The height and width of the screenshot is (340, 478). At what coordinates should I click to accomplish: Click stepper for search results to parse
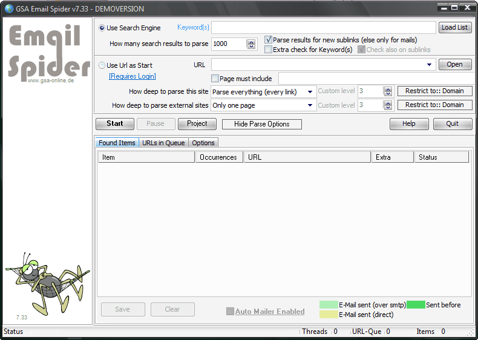tap(251, 44)
